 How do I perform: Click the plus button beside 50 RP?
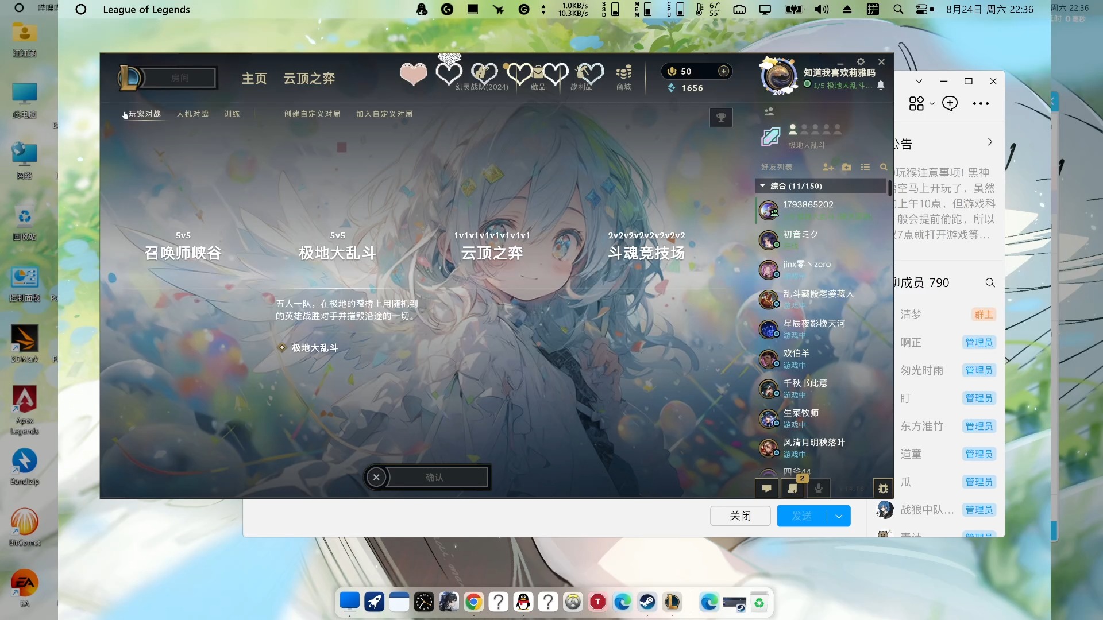[723, 71]
